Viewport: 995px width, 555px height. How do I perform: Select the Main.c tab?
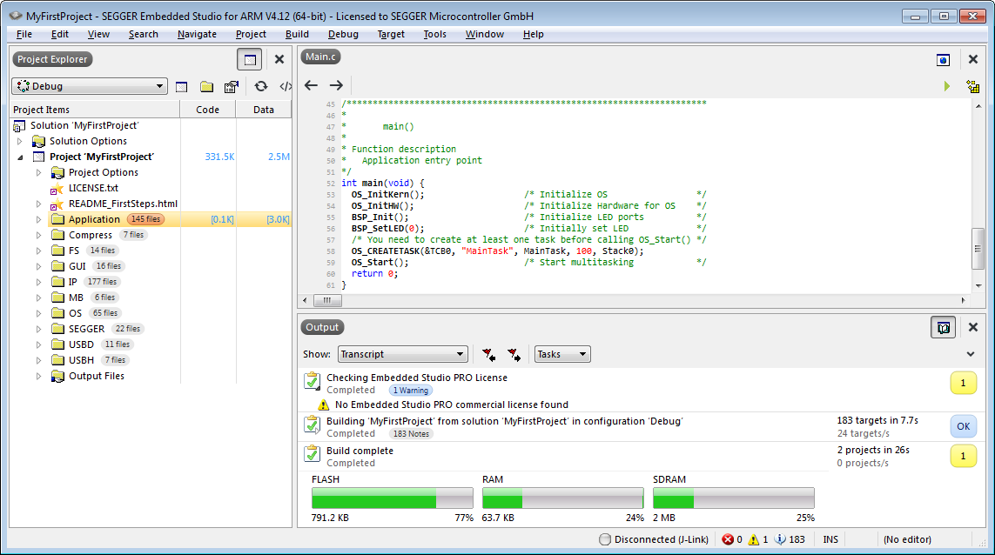320,57
